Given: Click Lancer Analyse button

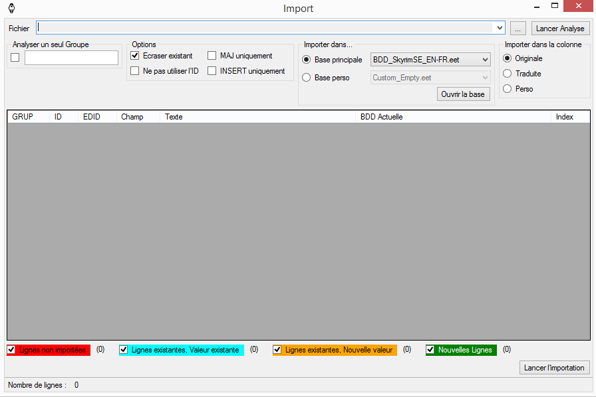Looking at the screenshot, I should [560, 28].
